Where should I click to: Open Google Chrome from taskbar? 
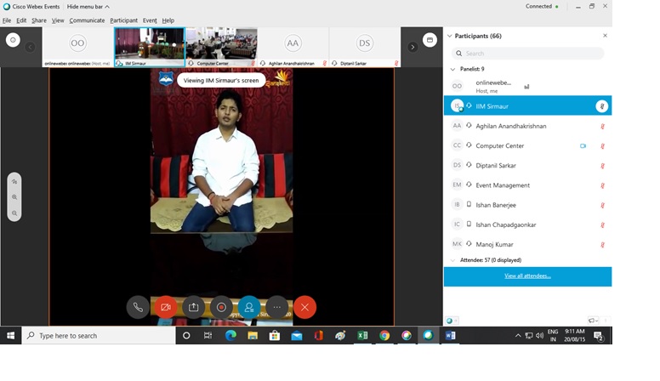click(x=384, y=336)
